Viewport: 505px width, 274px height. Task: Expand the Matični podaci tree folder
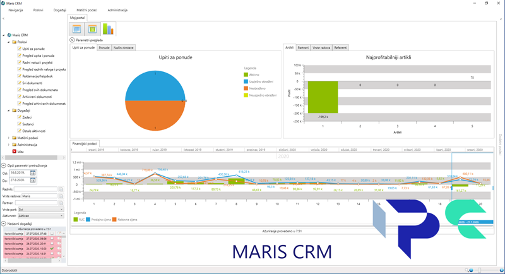(9, 138)
